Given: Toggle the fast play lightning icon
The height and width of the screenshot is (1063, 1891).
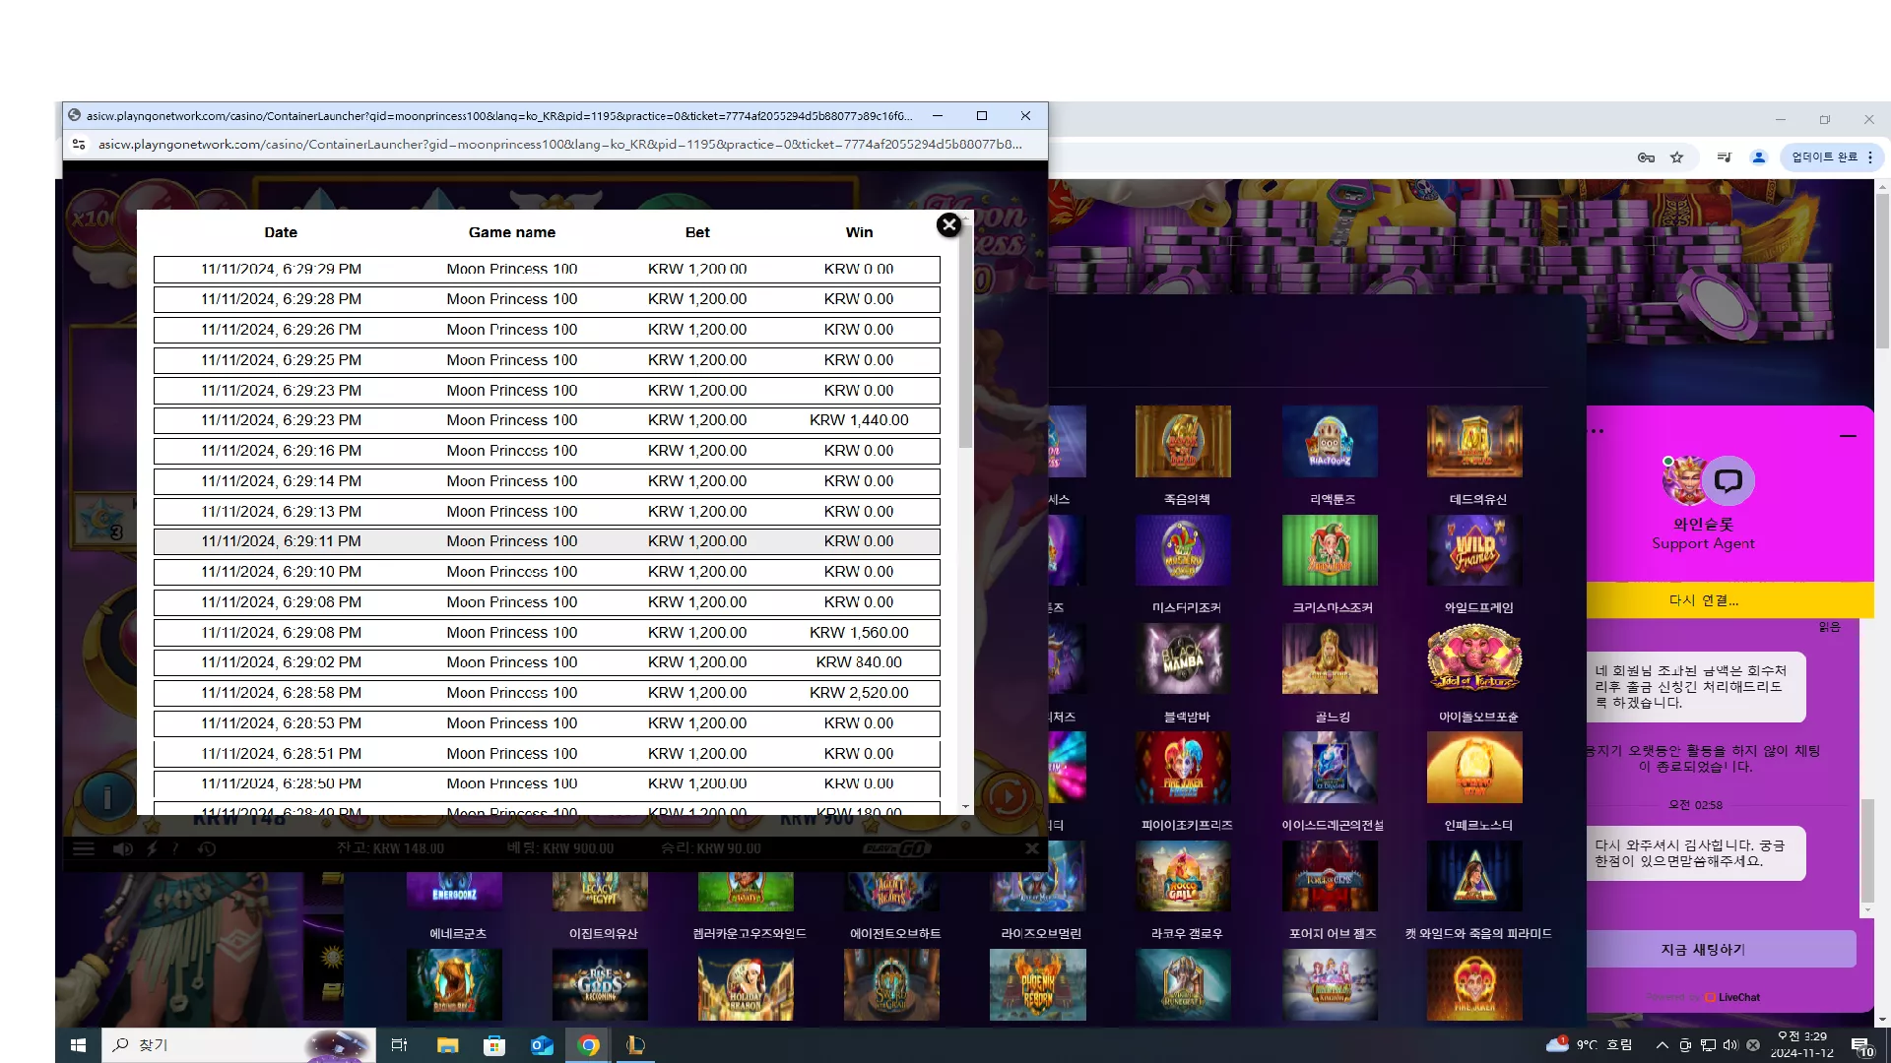Looking at the screenshot, I should point(152,848).
